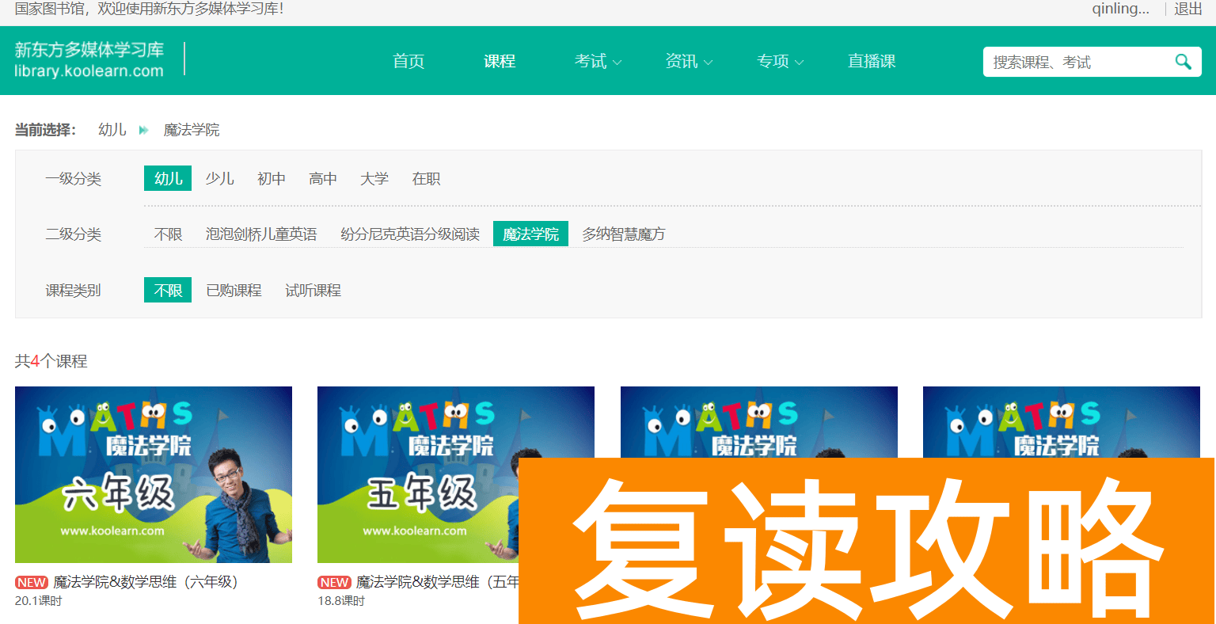Image resolution: width=1216 pixels, height=624 pixels.
Task: Switch to the 课程 tab
Action: click(x=500, y=61)
